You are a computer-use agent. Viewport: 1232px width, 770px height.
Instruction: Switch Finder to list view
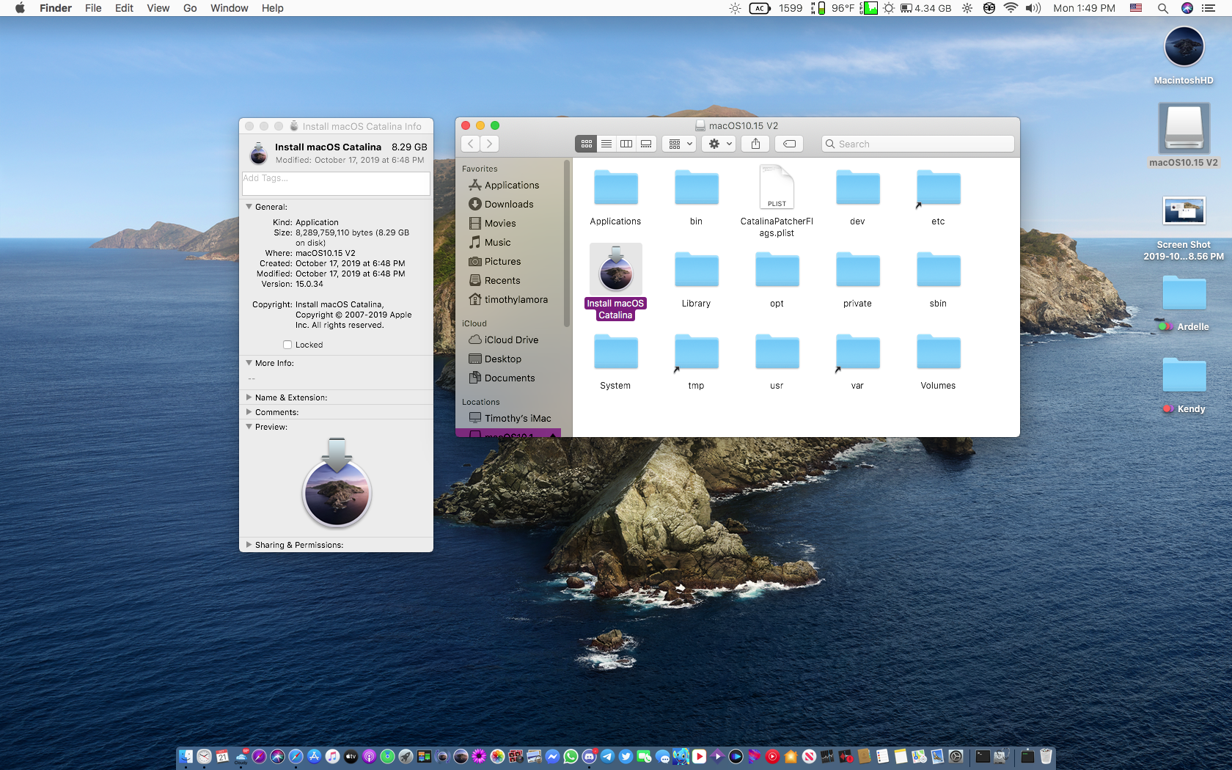point(606,144)
